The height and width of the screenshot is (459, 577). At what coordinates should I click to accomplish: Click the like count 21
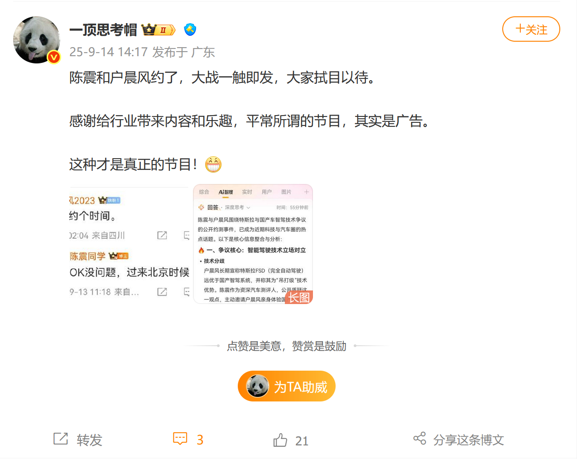(x=302, y=441)
